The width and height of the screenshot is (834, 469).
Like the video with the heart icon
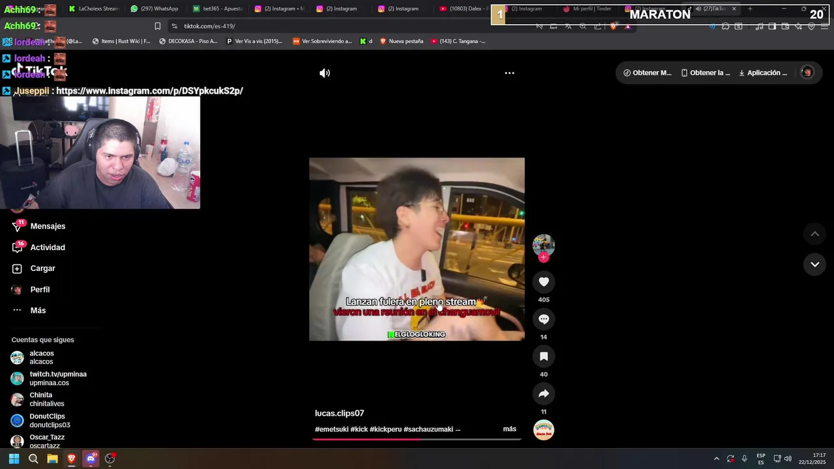[x=543, y=281]
